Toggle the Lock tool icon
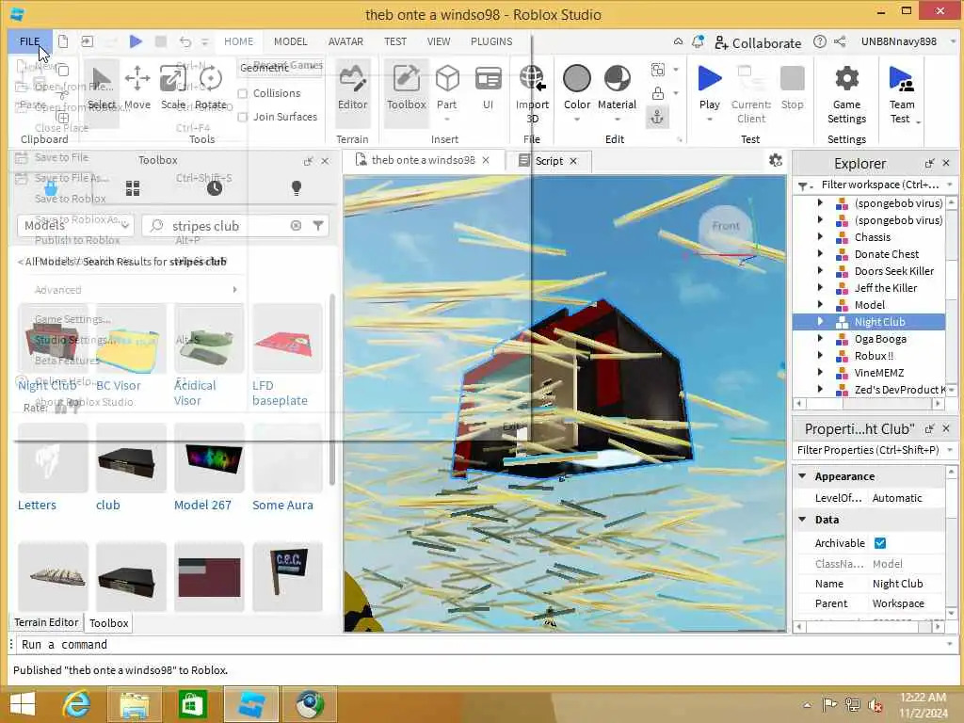The height and width of the screenshot is (723, 964). point(658,93)
